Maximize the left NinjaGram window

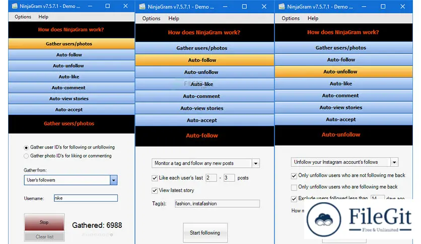pos(107,6)
